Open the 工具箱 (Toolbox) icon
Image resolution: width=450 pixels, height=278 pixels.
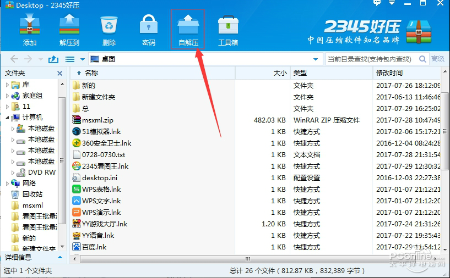(228, 30)
